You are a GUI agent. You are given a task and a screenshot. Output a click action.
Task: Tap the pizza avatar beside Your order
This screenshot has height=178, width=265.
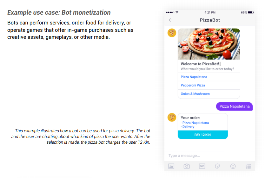(x=172, y=117)
